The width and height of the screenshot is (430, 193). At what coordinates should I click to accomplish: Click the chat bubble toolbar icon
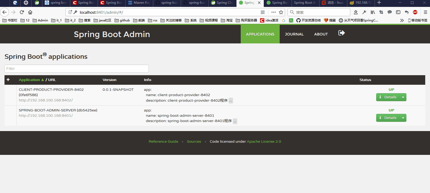[x=390, y=12]
